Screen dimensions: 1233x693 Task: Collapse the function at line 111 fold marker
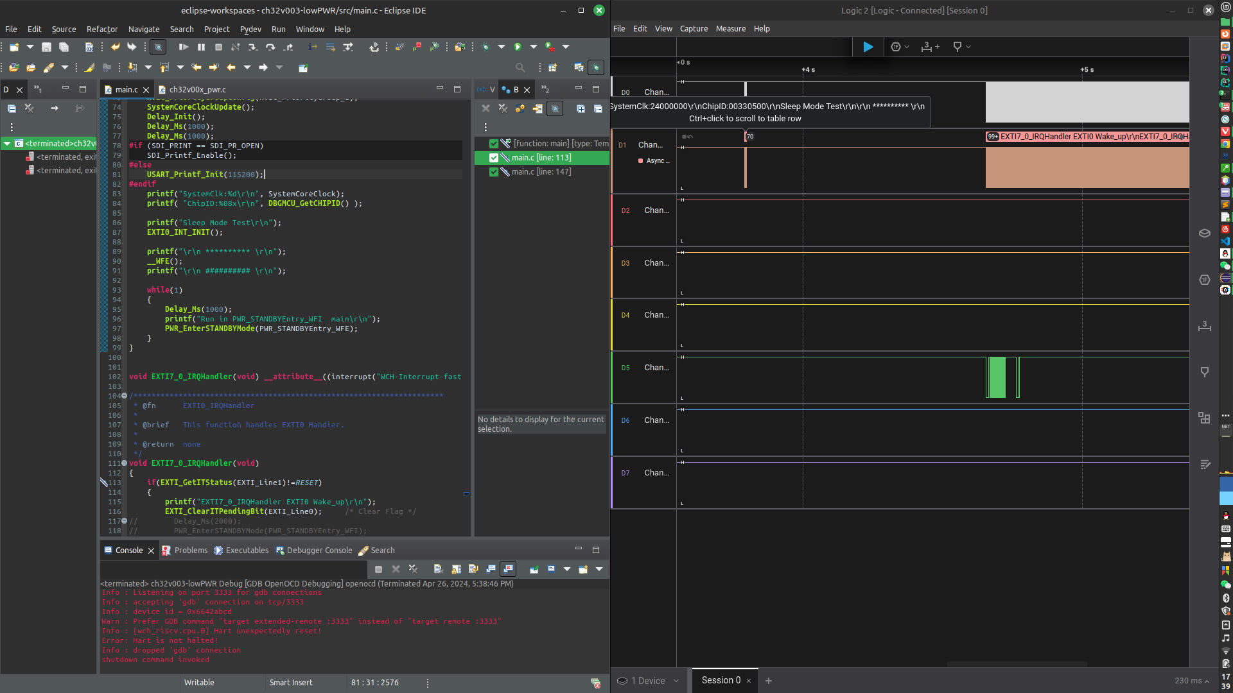tap(125, 463)
